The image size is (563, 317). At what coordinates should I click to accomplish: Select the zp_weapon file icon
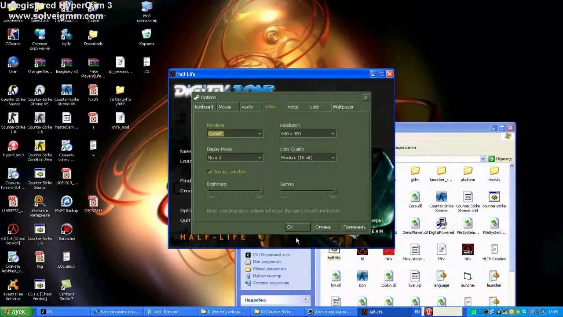(120, 65)
